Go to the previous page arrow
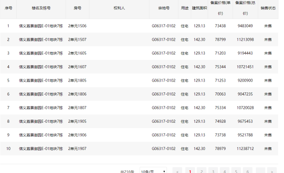Viewport: 284px width, 173px height. pyautogui.click(x=177, y=171)
